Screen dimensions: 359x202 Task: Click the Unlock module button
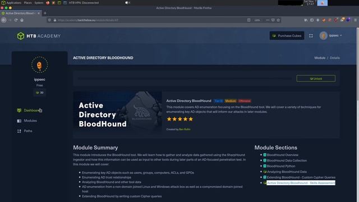coord(316,79)
